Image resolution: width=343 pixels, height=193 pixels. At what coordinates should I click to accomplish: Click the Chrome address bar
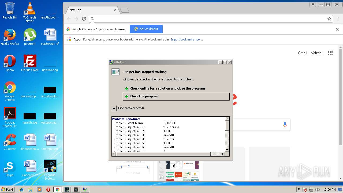click(210, 19)
